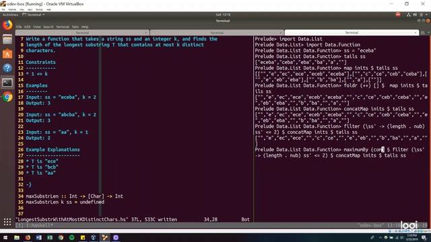Switch to the first Terminal tab
This screenshot has height=242, width=431.
point(82,33)
